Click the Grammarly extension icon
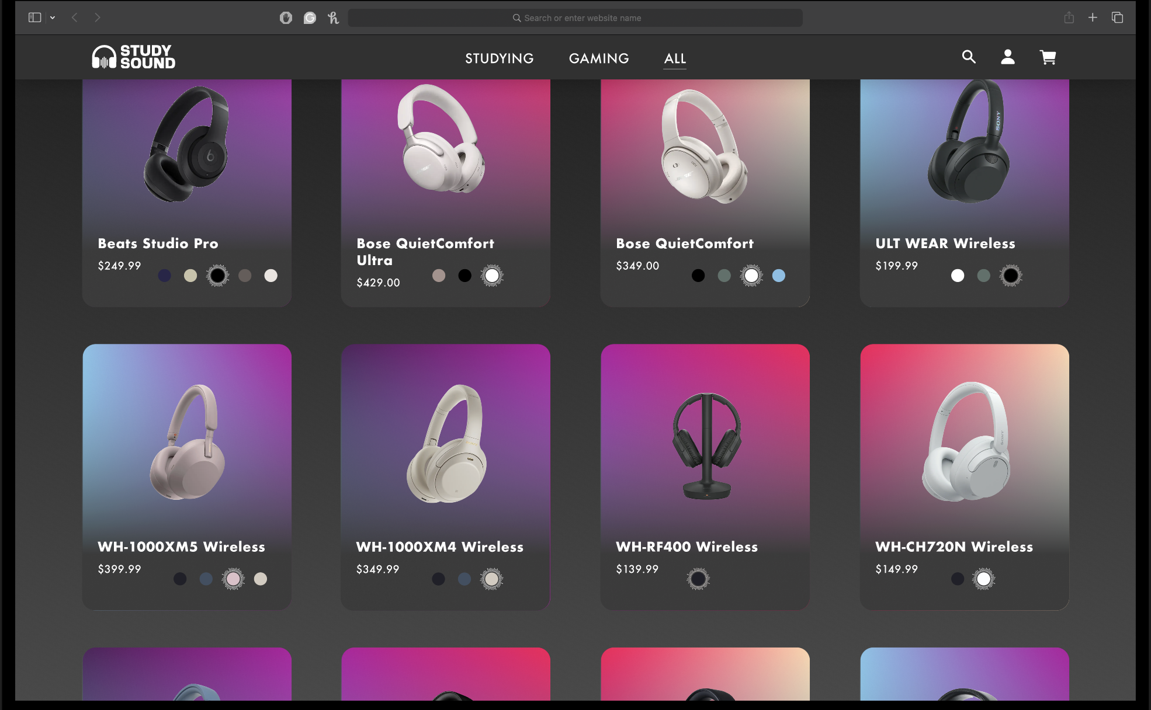 pyautogui.click(x=310, y=18)
